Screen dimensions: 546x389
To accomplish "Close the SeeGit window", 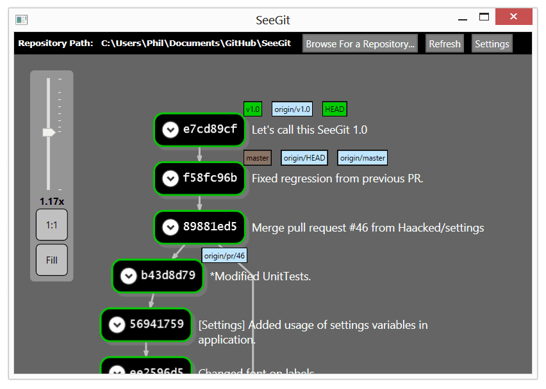I will (x=513, y=17).
